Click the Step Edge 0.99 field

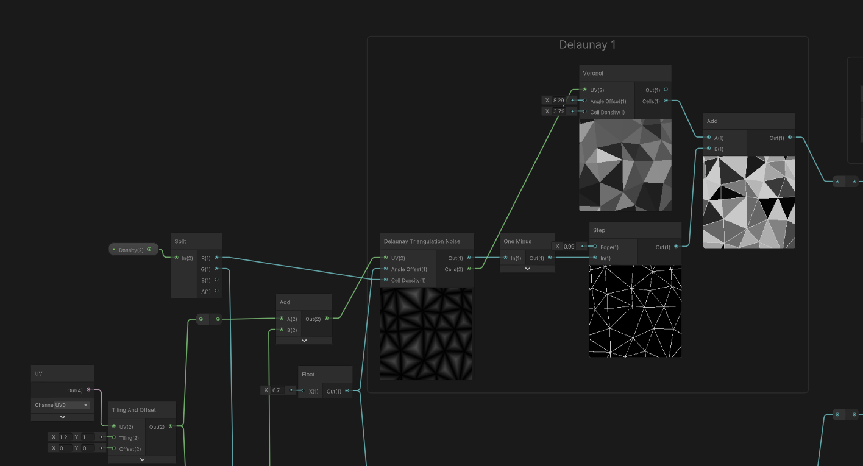(569, 247)
